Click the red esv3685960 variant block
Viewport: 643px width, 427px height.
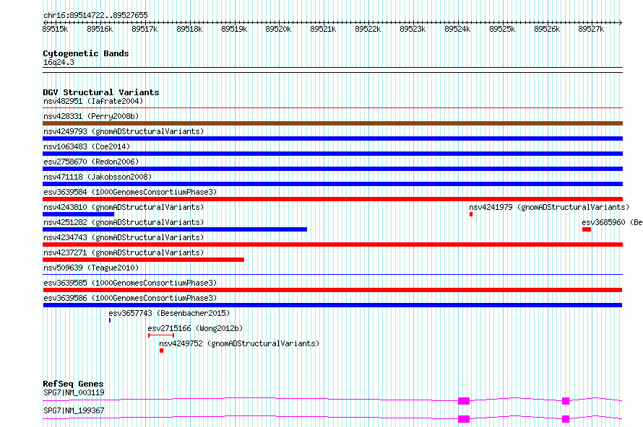[587, 229]
